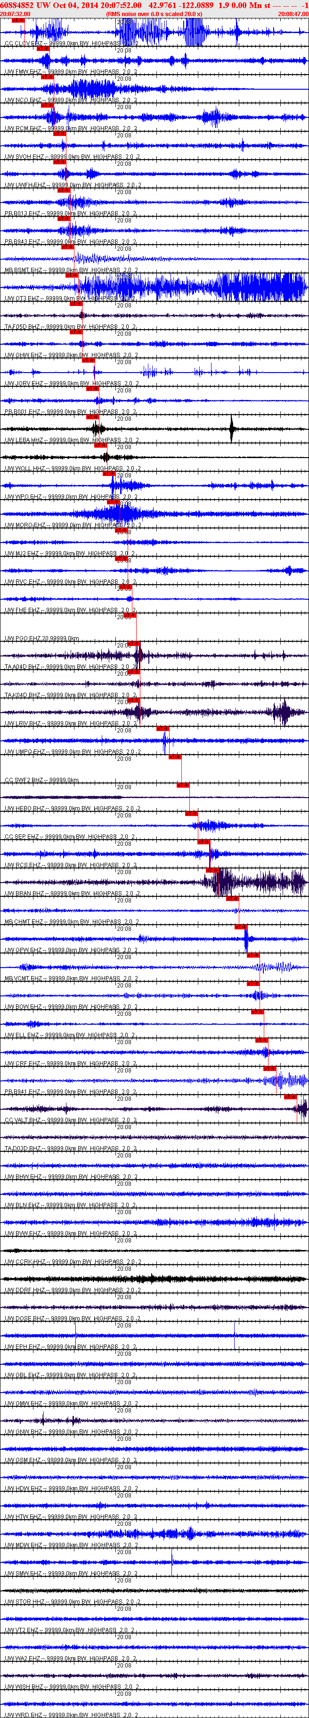Viewport: 309px width, 1718px height.
Task: Select the UW RCS EHZ trace label
Action: pyautogui.click(x=71, y=865)
